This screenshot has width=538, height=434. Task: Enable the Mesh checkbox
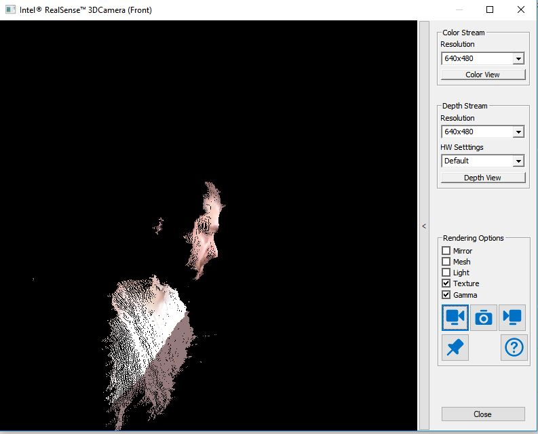(446, 262)
